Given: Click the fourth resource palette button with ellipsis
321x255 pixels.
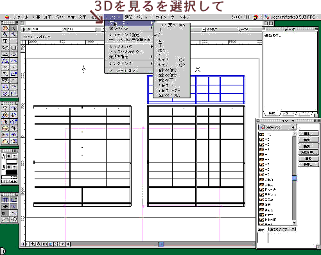Looking at the screenshot, I should 308,152.
